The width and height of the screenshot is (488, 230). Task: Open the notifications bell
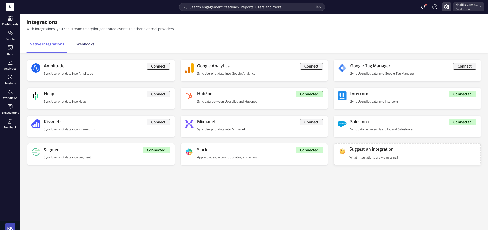pyautogui.click(x=423, y=7)
